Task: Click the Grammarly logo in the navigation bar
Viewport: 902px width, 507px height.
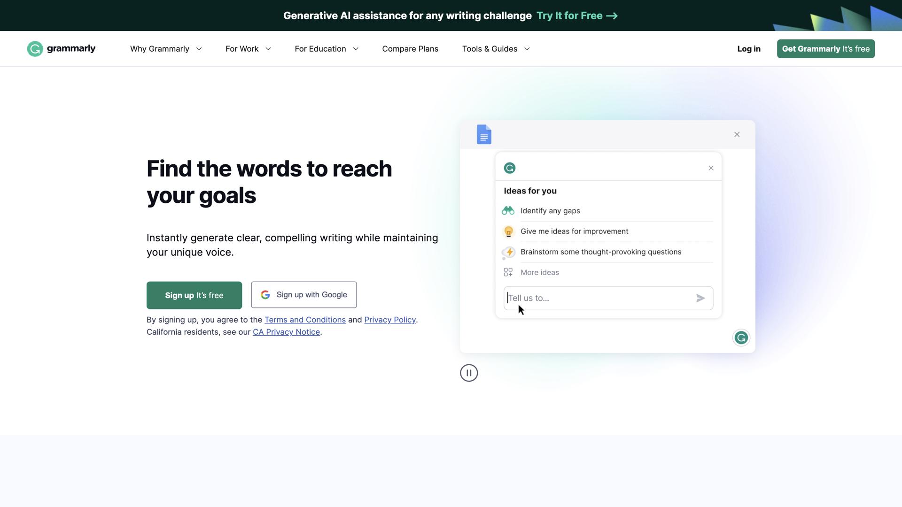Action: pos(61,49)
